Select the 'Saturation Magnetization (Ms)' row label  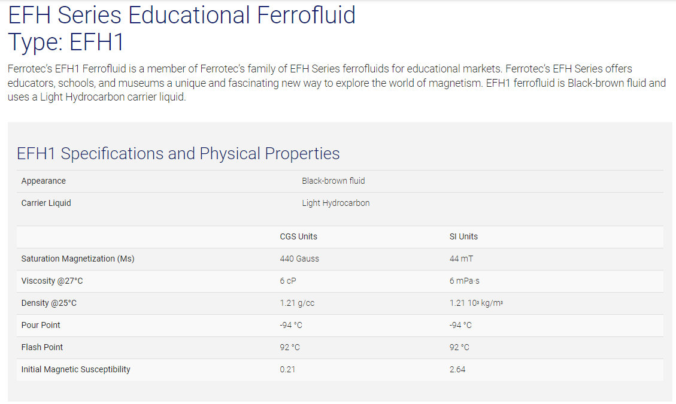(x=78, y=259)
